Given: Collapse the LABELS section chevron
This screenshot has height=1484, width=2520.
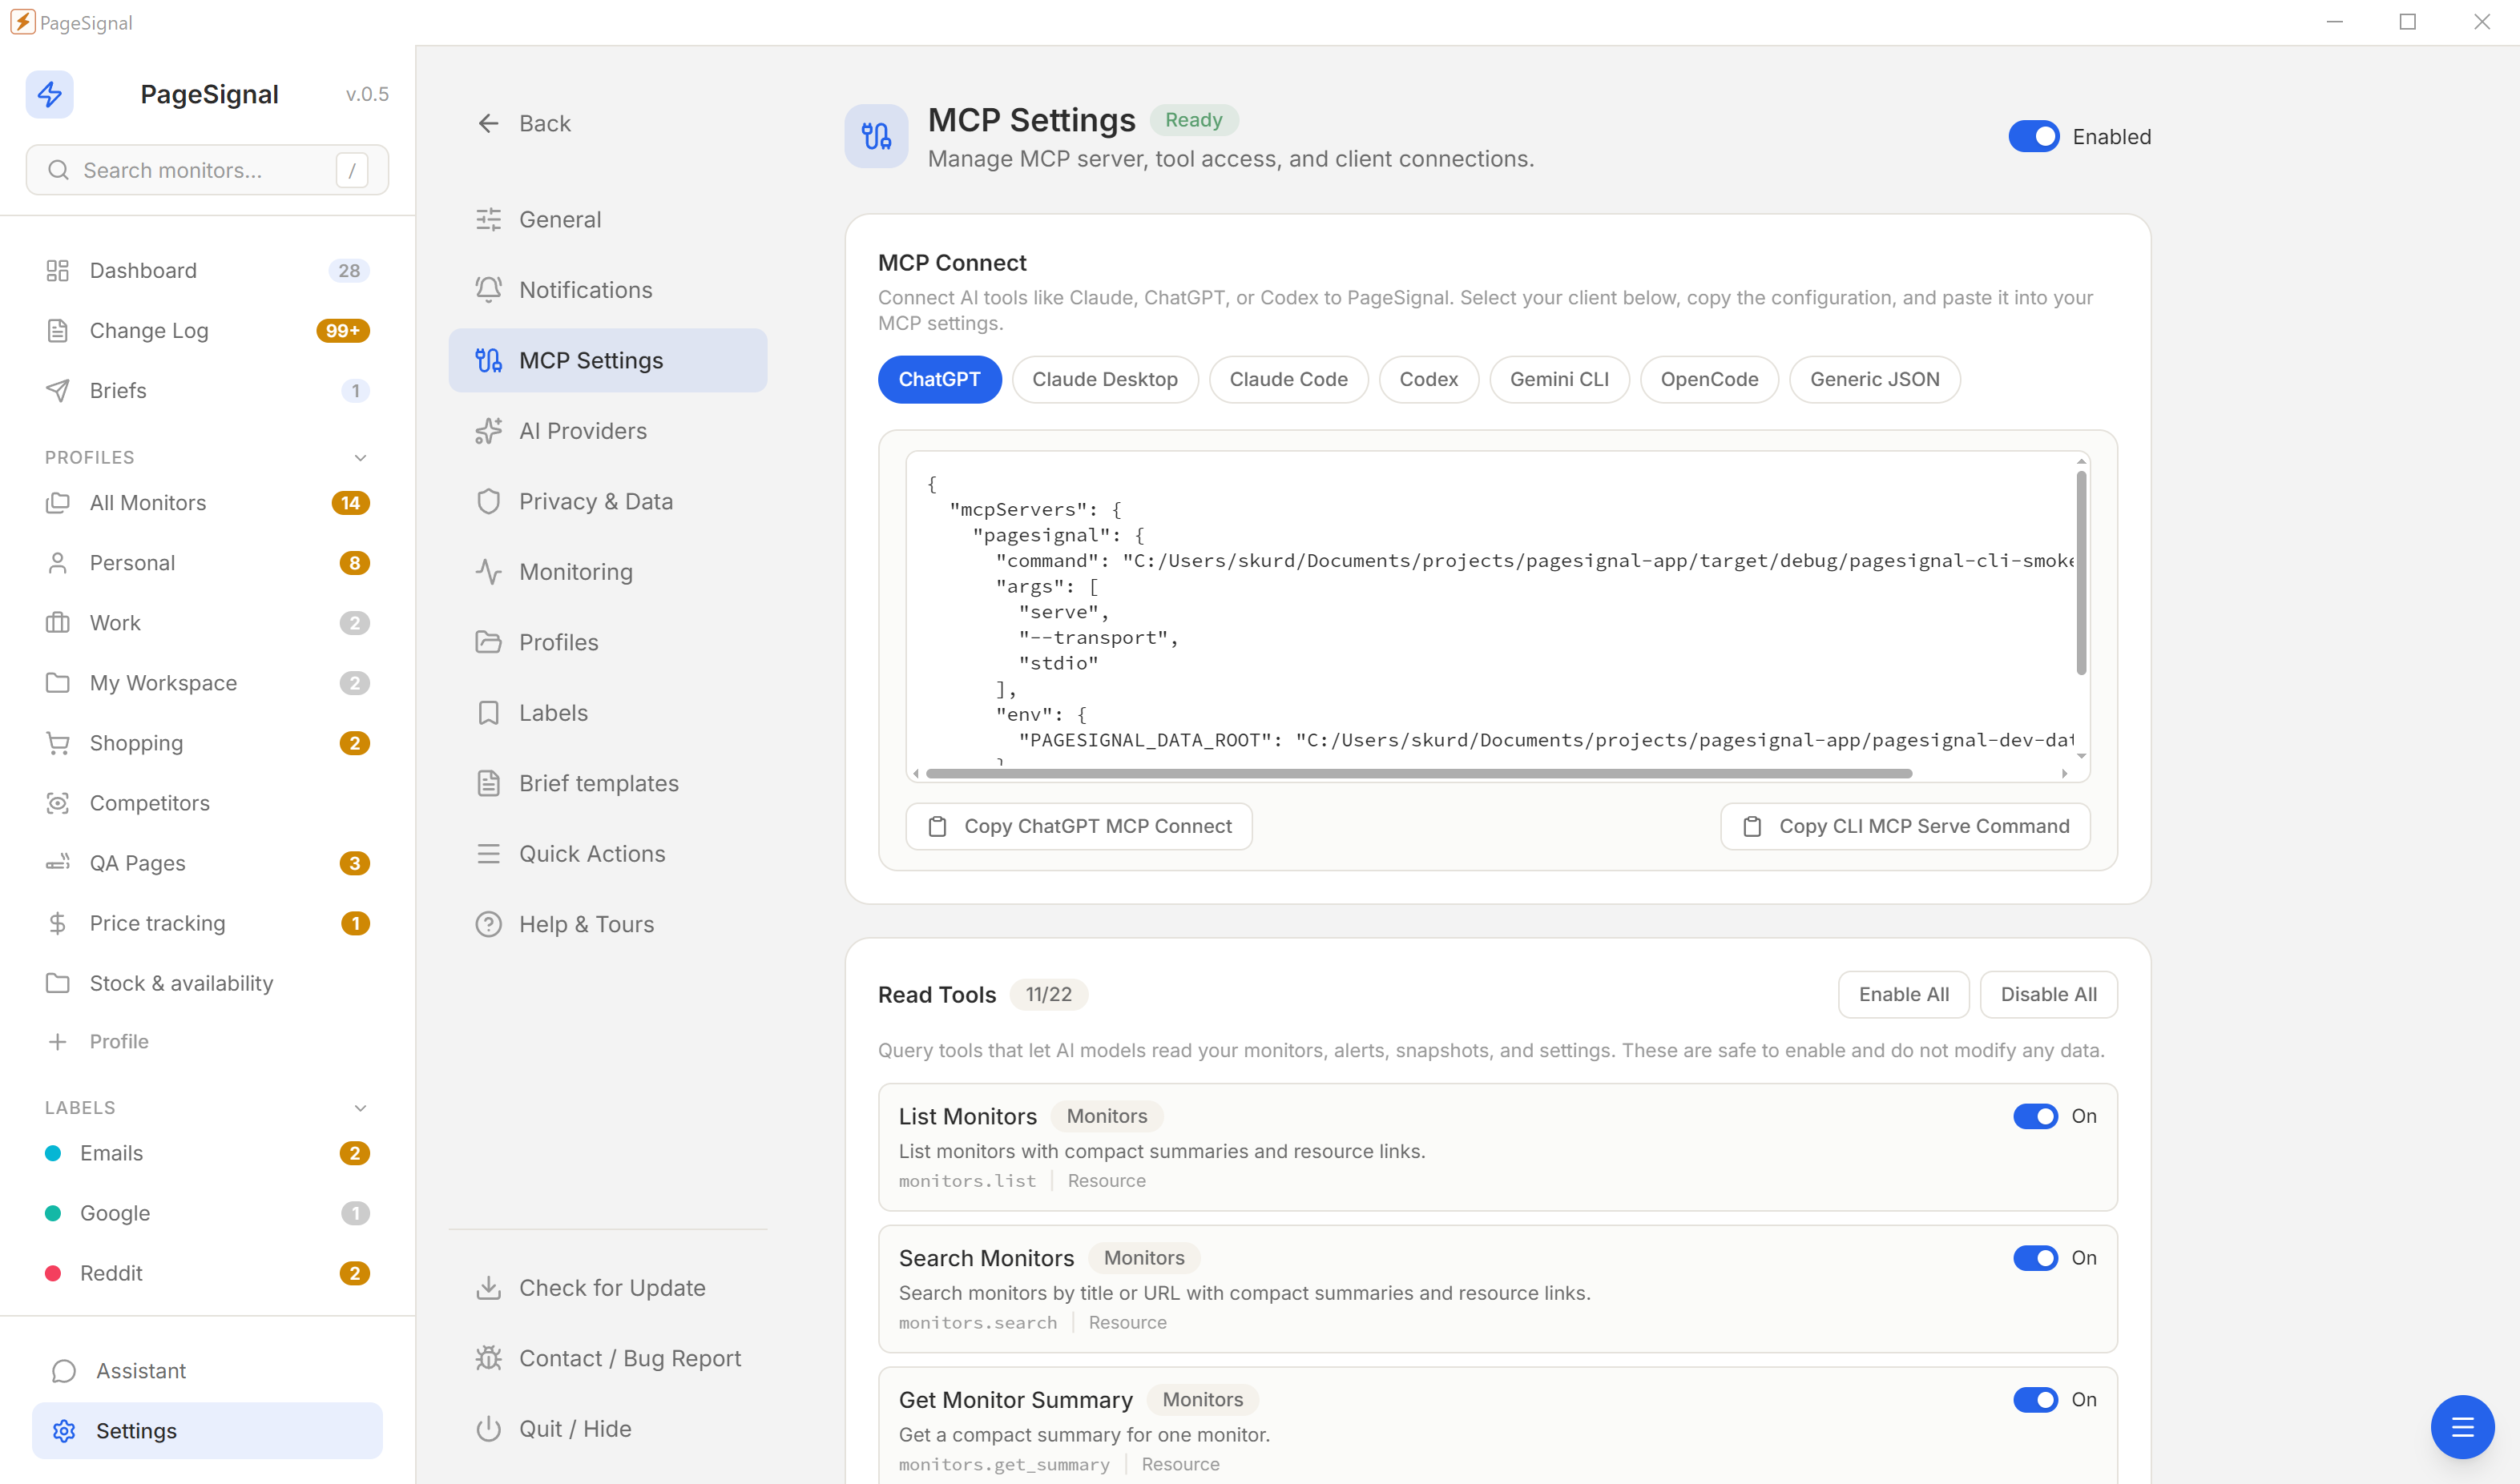Looking at the screenshot, I should [360, 1107].
